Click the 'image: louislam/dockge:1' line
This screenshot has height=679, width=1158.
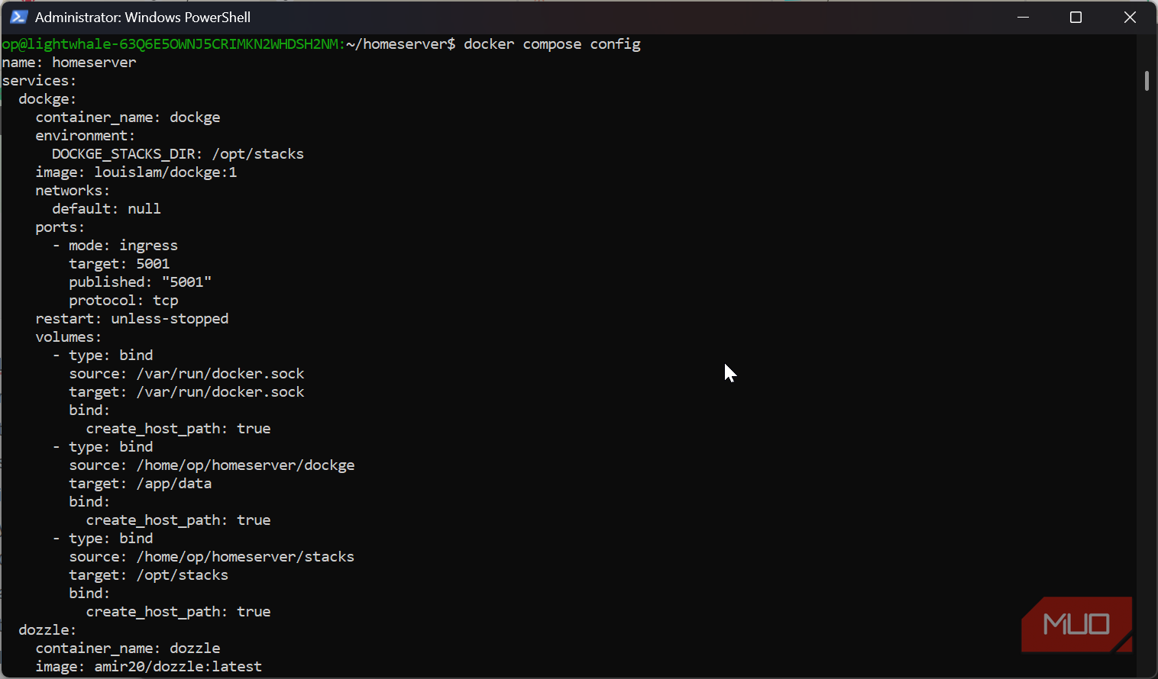(x=136, y=172)
